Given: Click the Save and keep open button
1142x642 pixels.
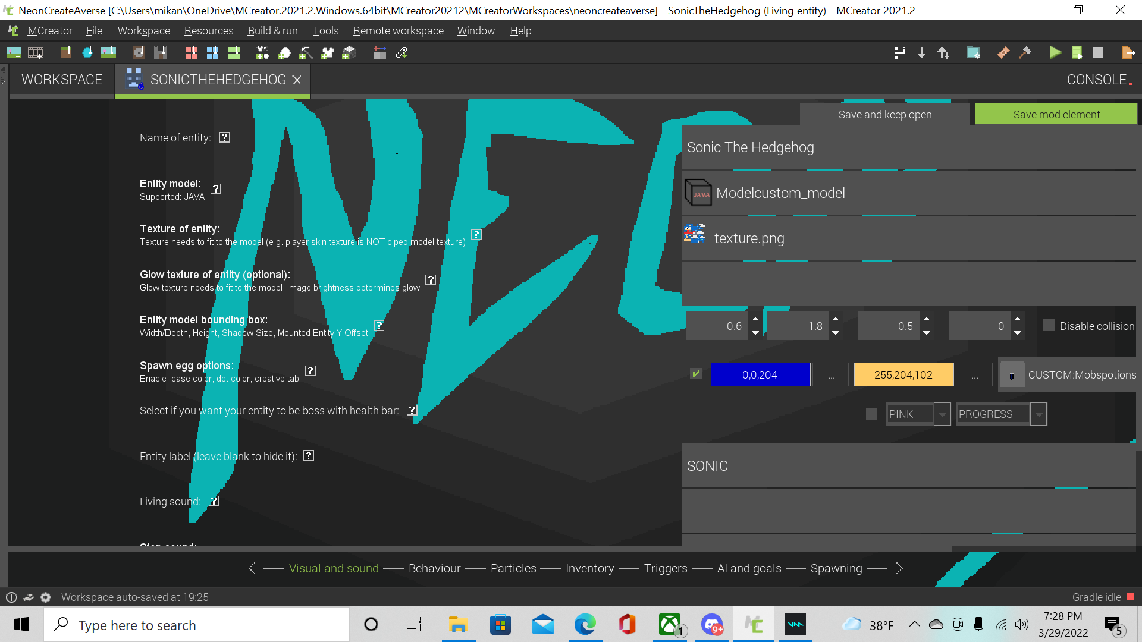Looking at the screenshot, I should tap(884, 114).
